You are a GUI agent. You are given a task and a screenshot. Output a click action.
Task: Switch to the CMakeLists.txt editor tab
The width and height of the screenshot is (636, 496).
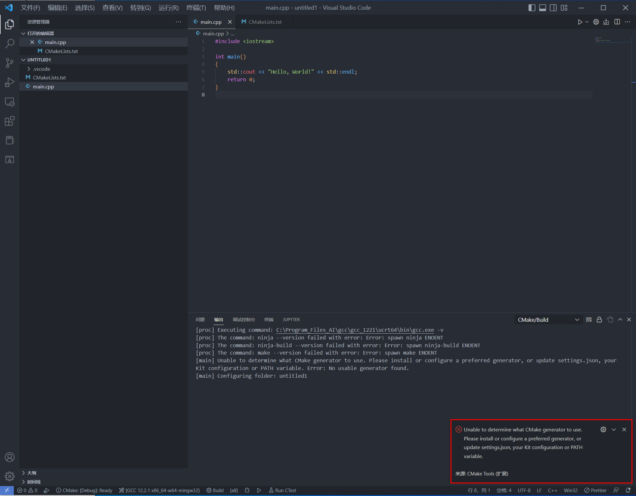[265, 22]
